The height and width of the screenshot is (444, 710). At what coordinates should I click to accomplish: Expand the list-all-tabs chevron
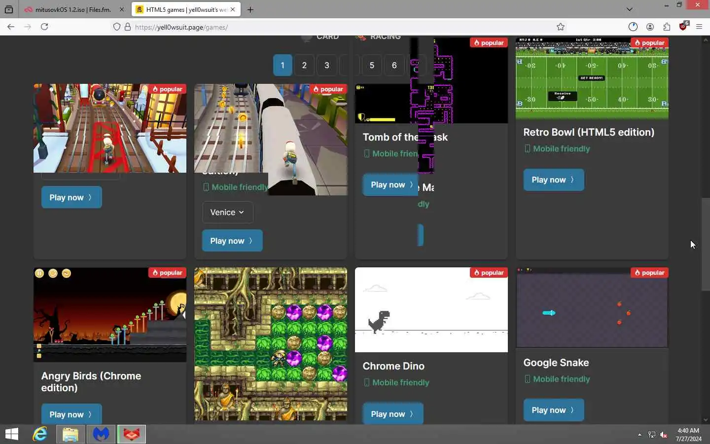click(630, 9)
